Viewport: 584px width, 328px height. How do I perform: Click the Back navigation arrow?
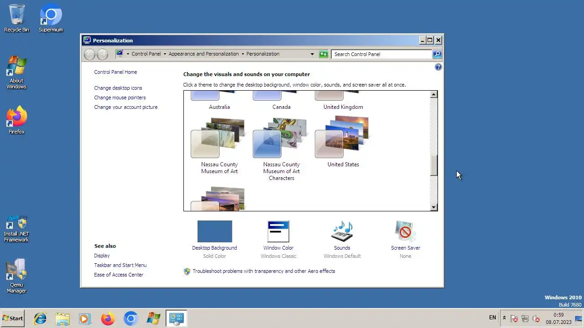(90, 54)
